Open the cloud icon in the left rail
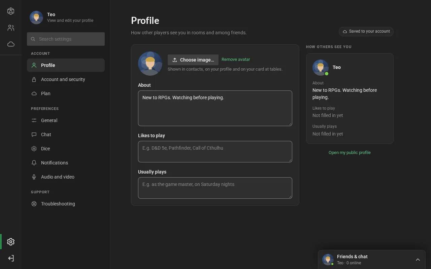Viewport: 431px width, 269px height. 11,44
